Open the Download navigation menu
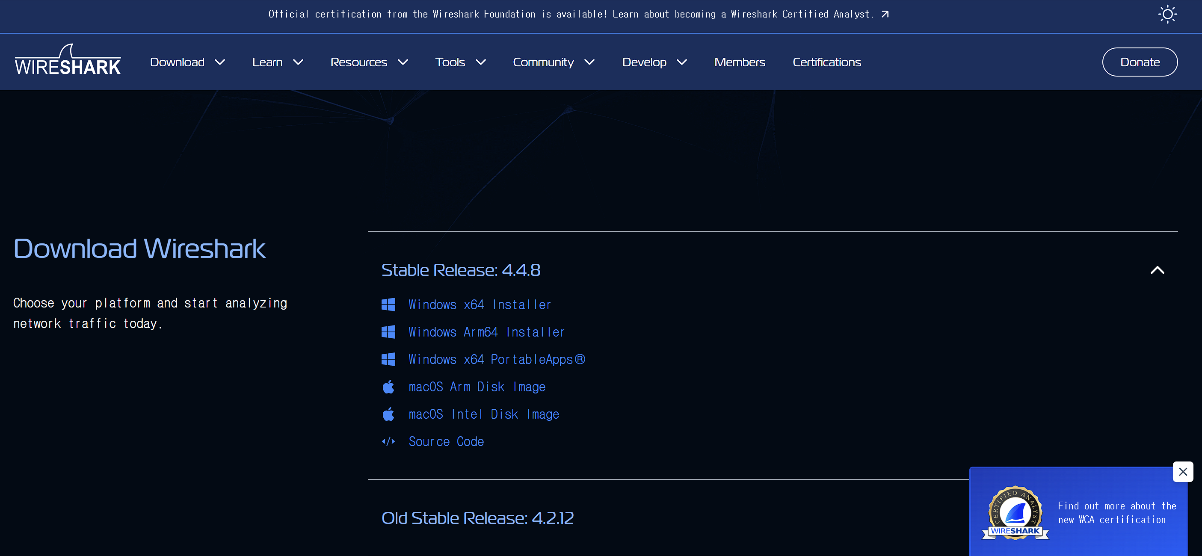Image resolution: width=1202 pixels, height=556 pixels. coord(178,62)
